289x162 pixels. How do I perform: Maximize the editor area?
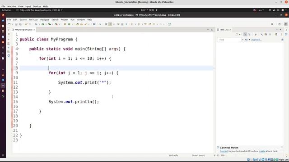[x=212, y=30]
